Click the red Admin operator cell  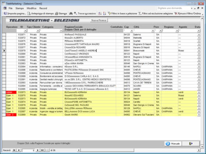point(11,92)
